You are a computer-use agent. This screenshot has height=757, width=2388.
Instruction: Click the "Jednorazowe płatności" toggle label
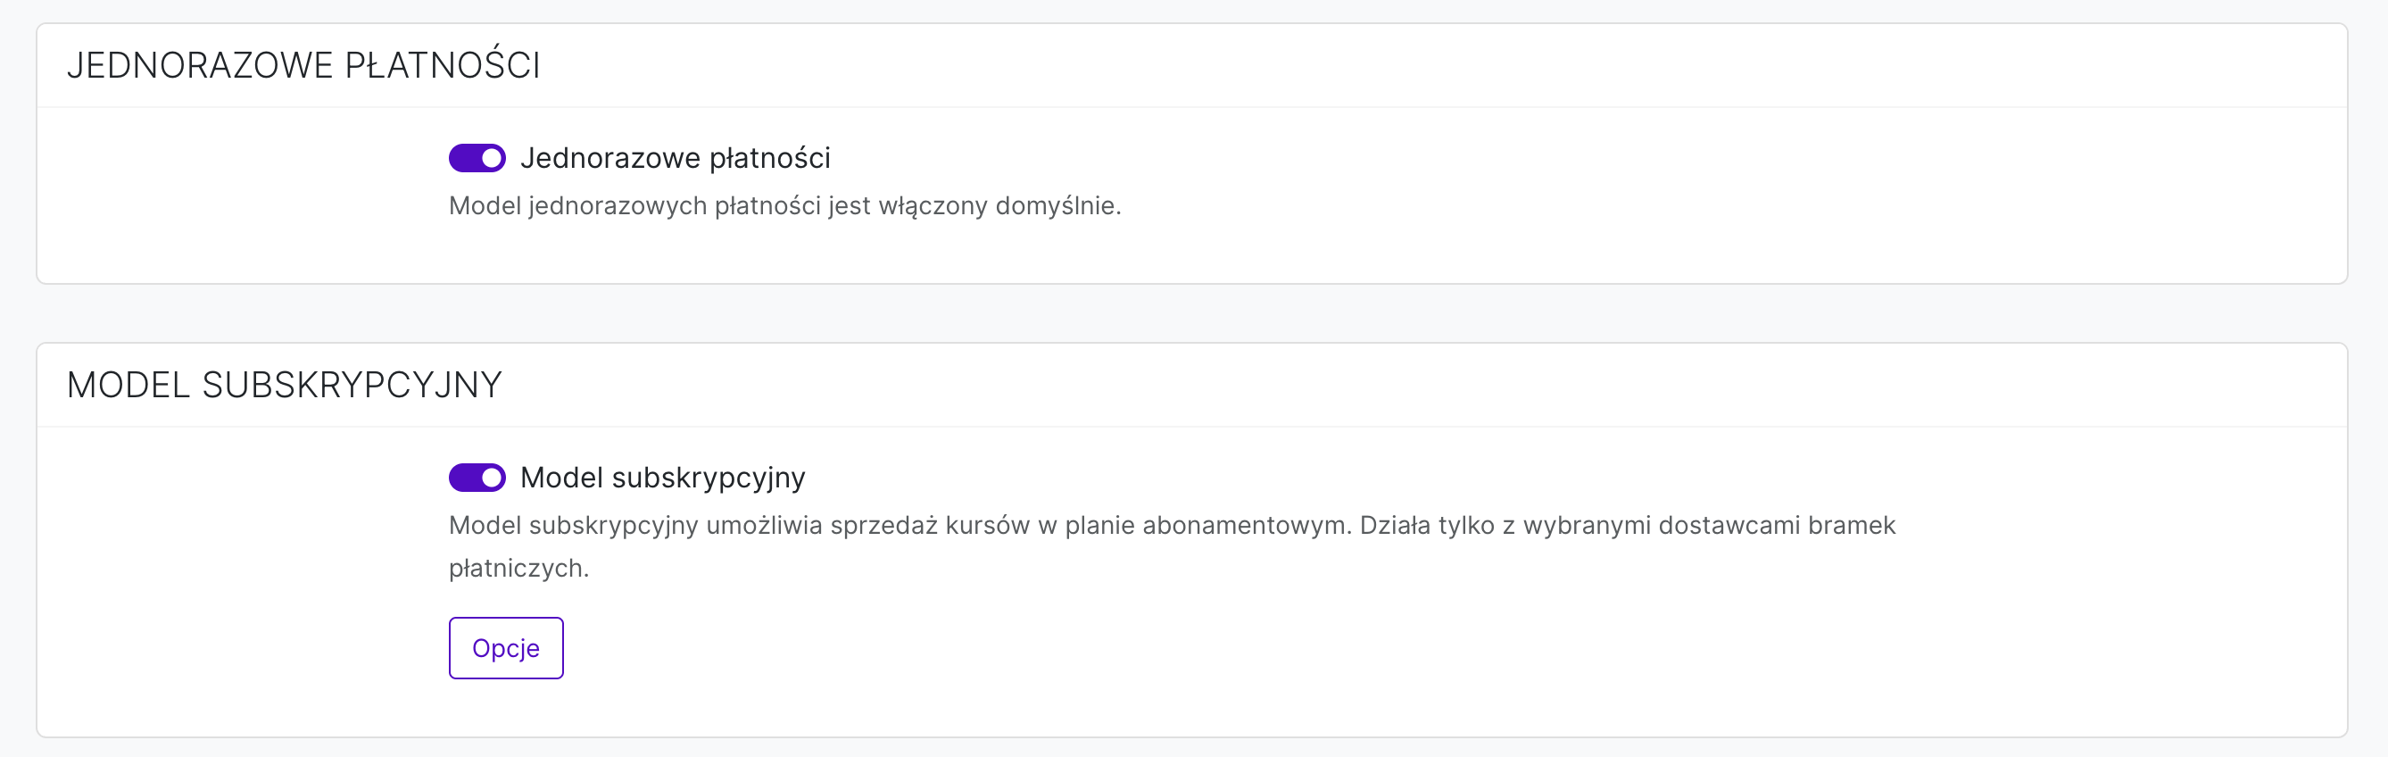pos(675,159)
